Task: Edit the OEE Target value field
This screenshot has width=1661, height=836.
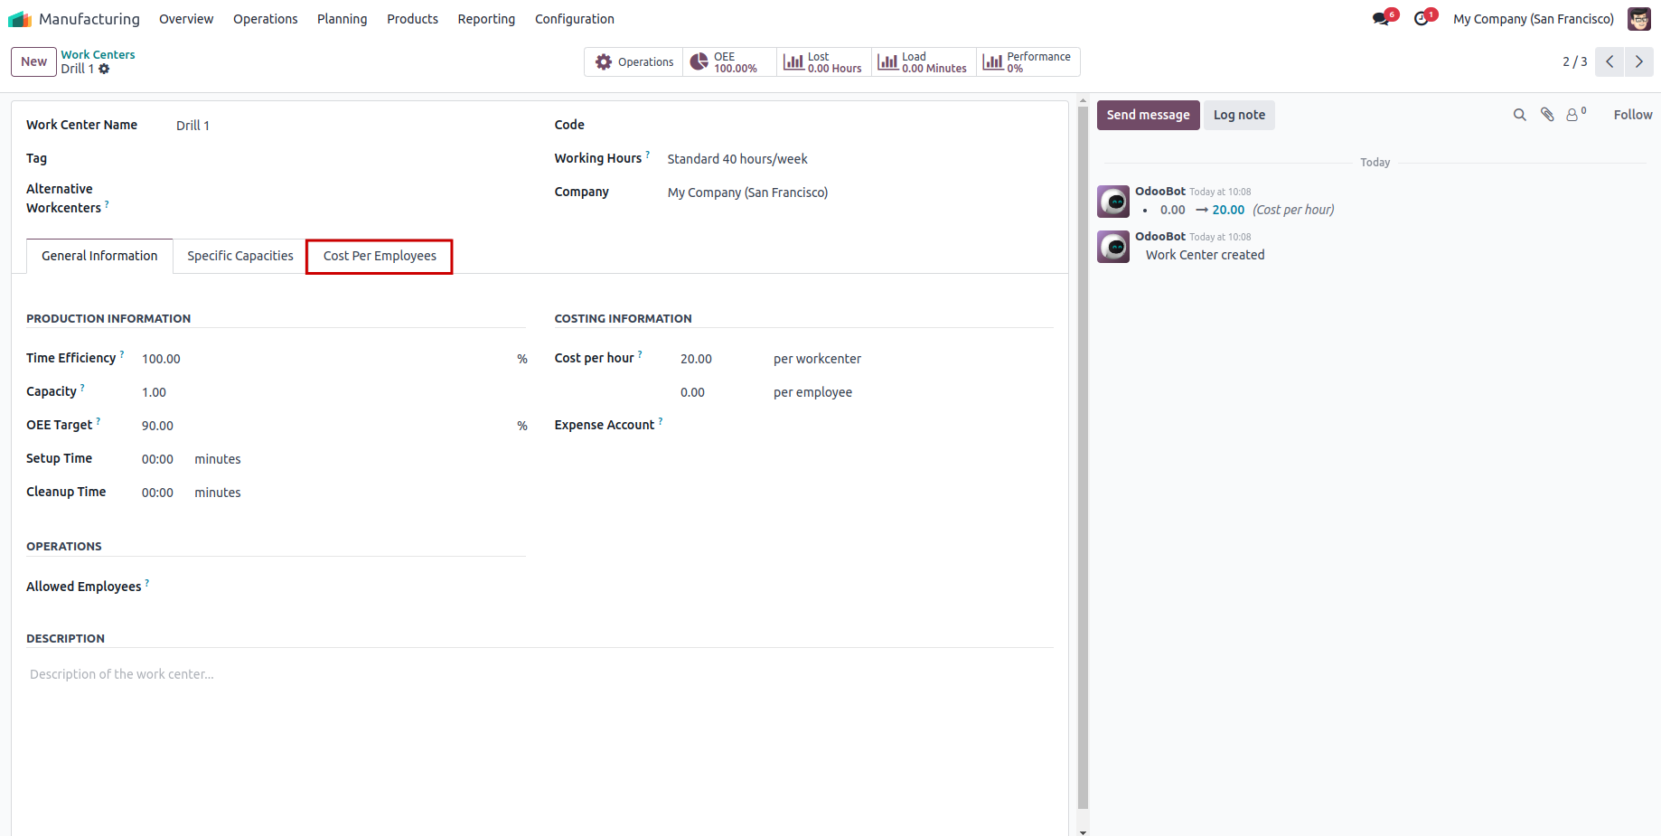Action: 325,426
